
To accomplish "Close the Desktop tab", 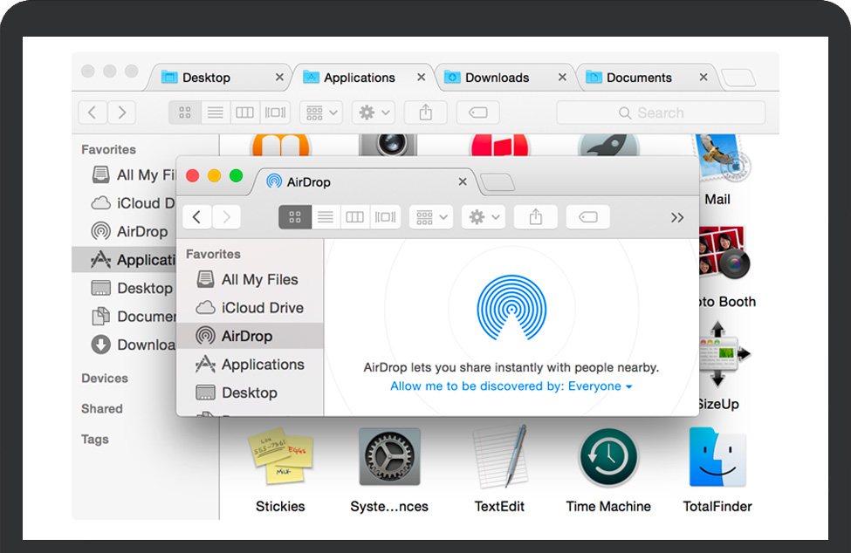I will click(x=279, y=78).
